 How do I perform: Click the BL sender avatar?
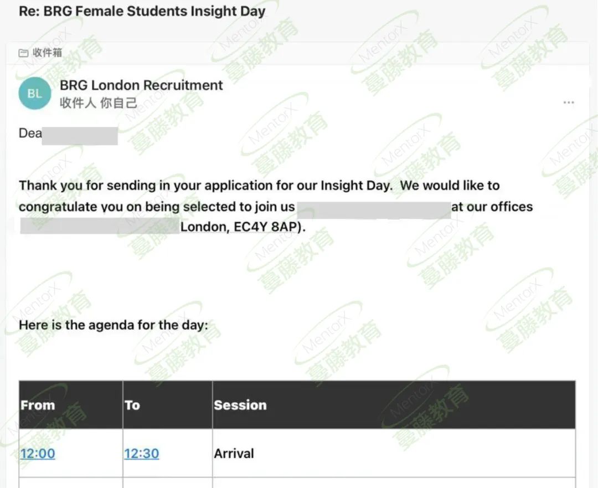tap(35, 93)
